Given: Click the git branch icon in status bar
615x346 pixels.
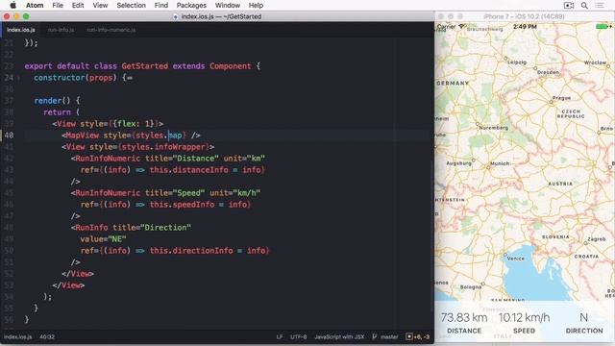Looking at the screenshot, I should 374,336.
